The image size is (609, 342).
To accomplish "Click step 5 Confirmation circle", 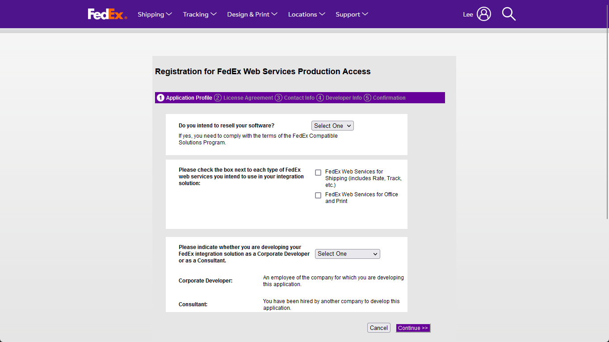I will (367, 98).
